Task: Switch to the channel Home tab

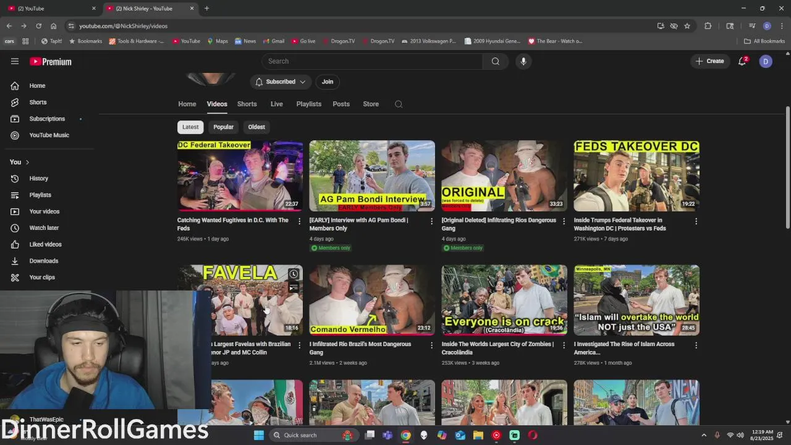Action: 187,104
